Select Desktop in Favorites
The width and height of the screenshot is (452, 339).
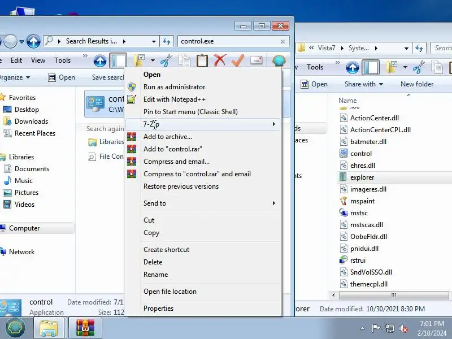point(21,110)
